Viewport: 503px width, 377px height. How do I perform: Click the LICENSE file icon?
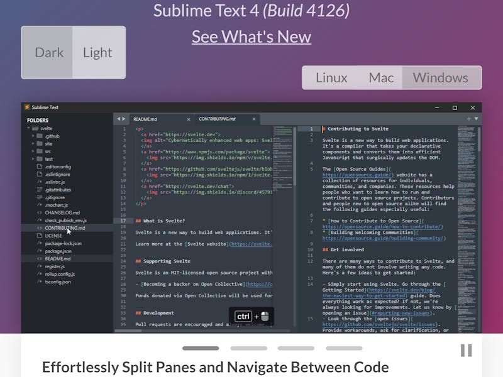(39, 236)
